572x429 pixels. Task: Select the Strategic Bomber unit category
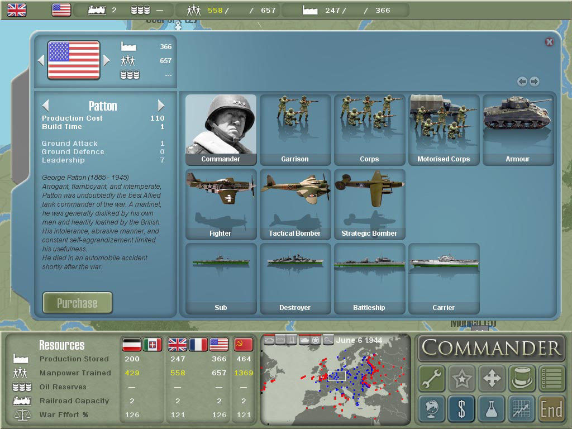369,204
